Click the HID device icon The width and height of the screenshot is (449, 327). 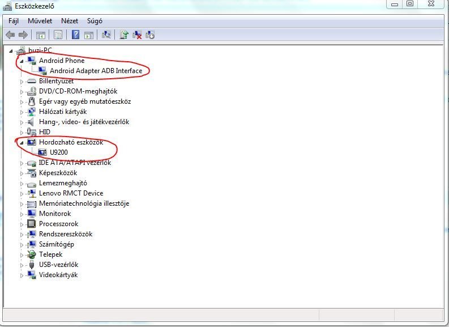32,132
